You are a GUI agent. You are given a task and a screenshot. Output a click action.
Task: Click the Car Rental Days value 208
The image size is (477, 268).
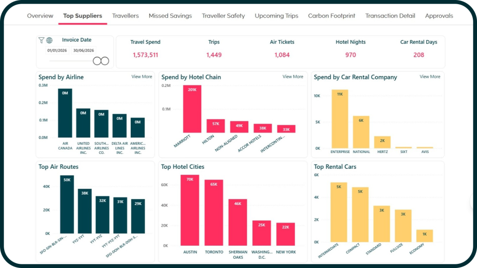pos(419,55)
